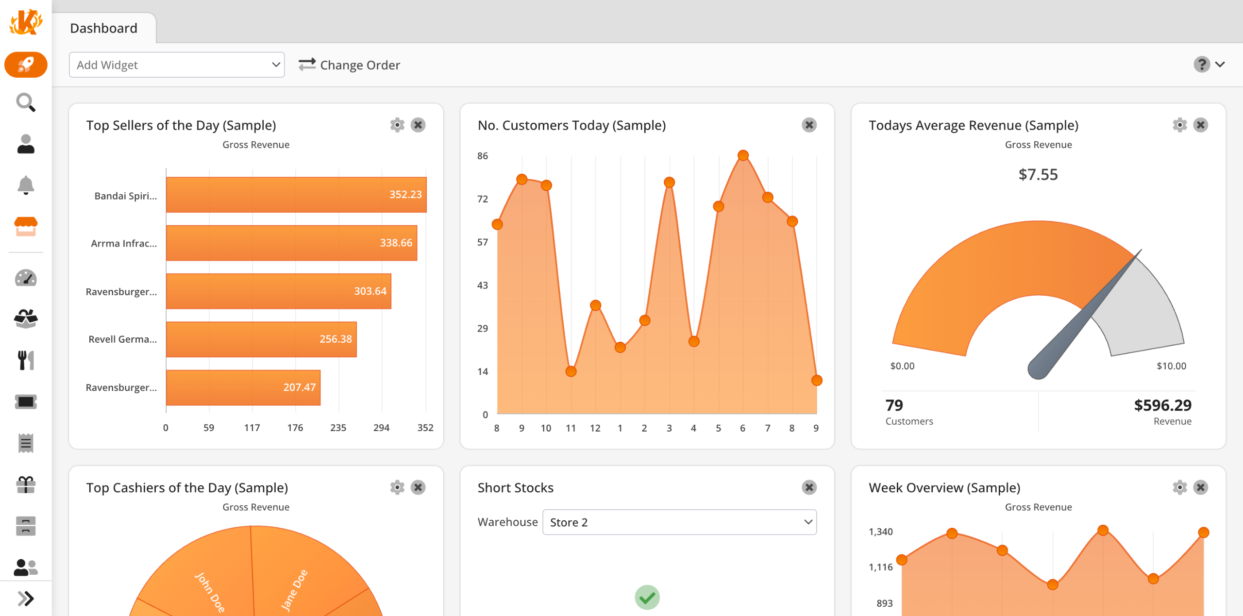
Task: Open the dashboard gauge sidebar icon
Action: pyautogui.click(x=26, y=278)
